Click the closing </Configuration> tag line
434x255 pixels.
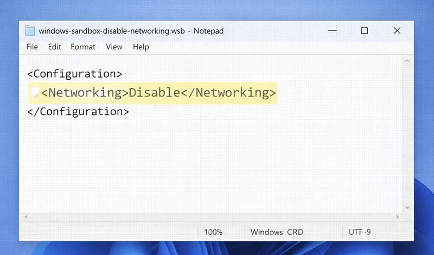coord(78,112)
